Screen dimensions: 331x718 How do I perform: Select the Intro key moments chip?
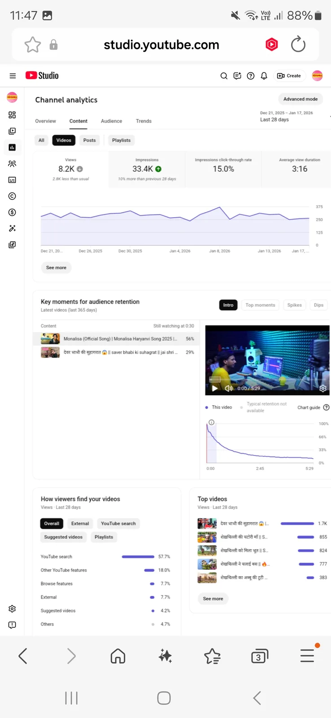click(228, 305)
